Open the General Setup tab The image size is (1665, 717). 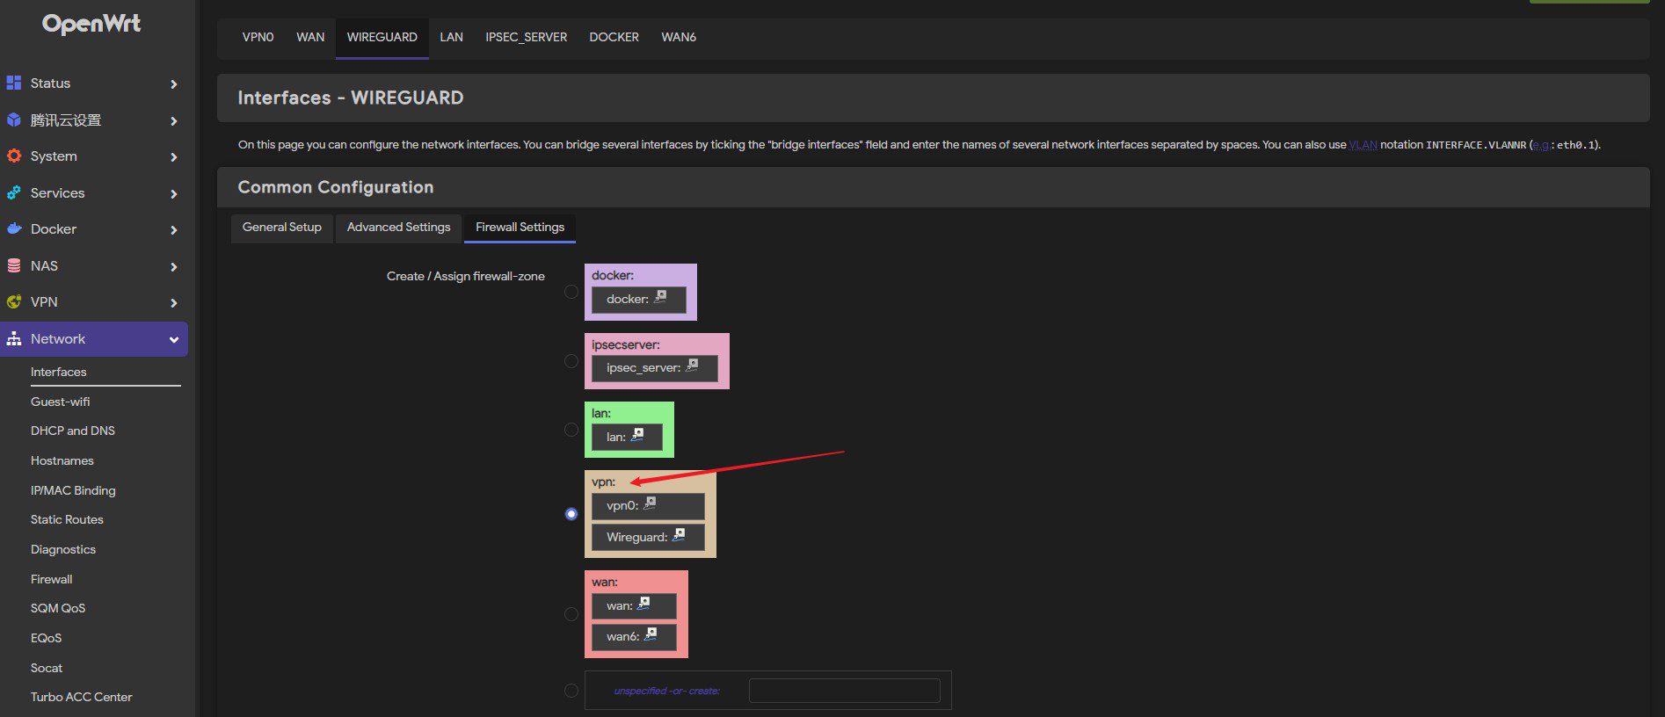click(282, 228)
